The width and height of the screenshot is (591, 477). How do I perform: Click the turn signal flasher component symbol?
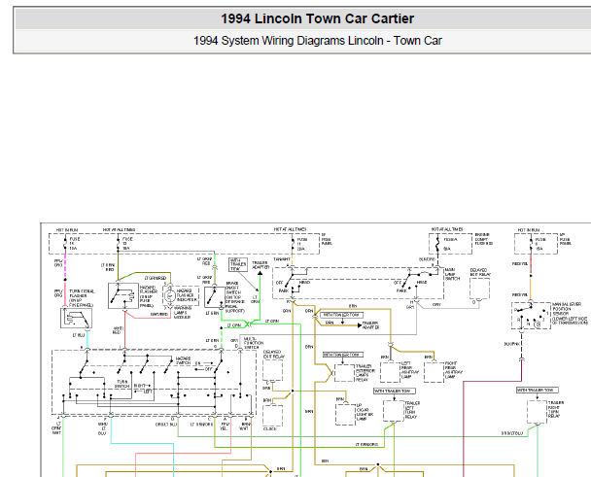click(x=76, y=318)
